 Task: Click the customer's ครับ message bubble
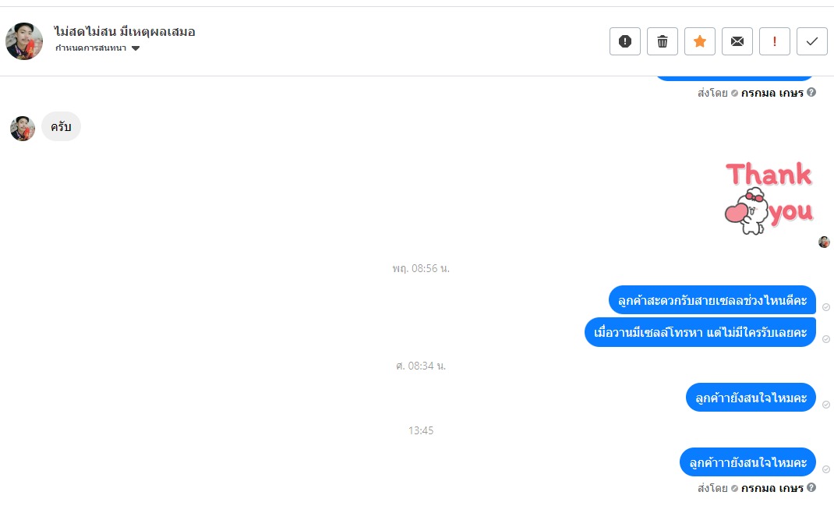[x=61, y=126]
